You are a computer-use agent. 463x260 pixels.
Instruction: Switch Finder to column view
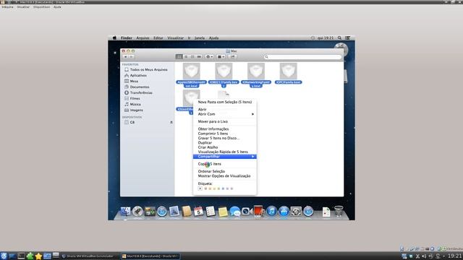(192, 56)
